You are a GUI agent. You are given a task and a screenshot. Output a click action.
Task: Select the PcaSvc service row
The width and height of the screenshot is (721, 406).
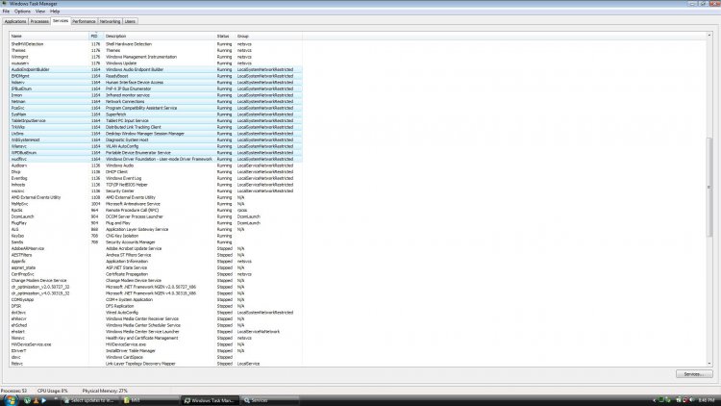156,108
